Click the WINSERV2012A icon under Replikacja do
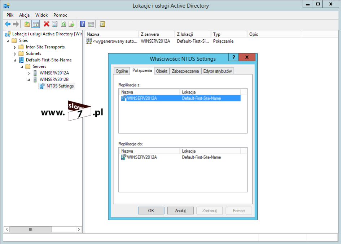 pyautogui.click(x=124, y=157)
